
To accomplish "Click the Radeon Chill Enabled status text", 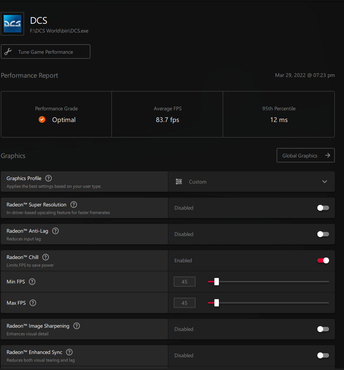I will click(183, 260).
